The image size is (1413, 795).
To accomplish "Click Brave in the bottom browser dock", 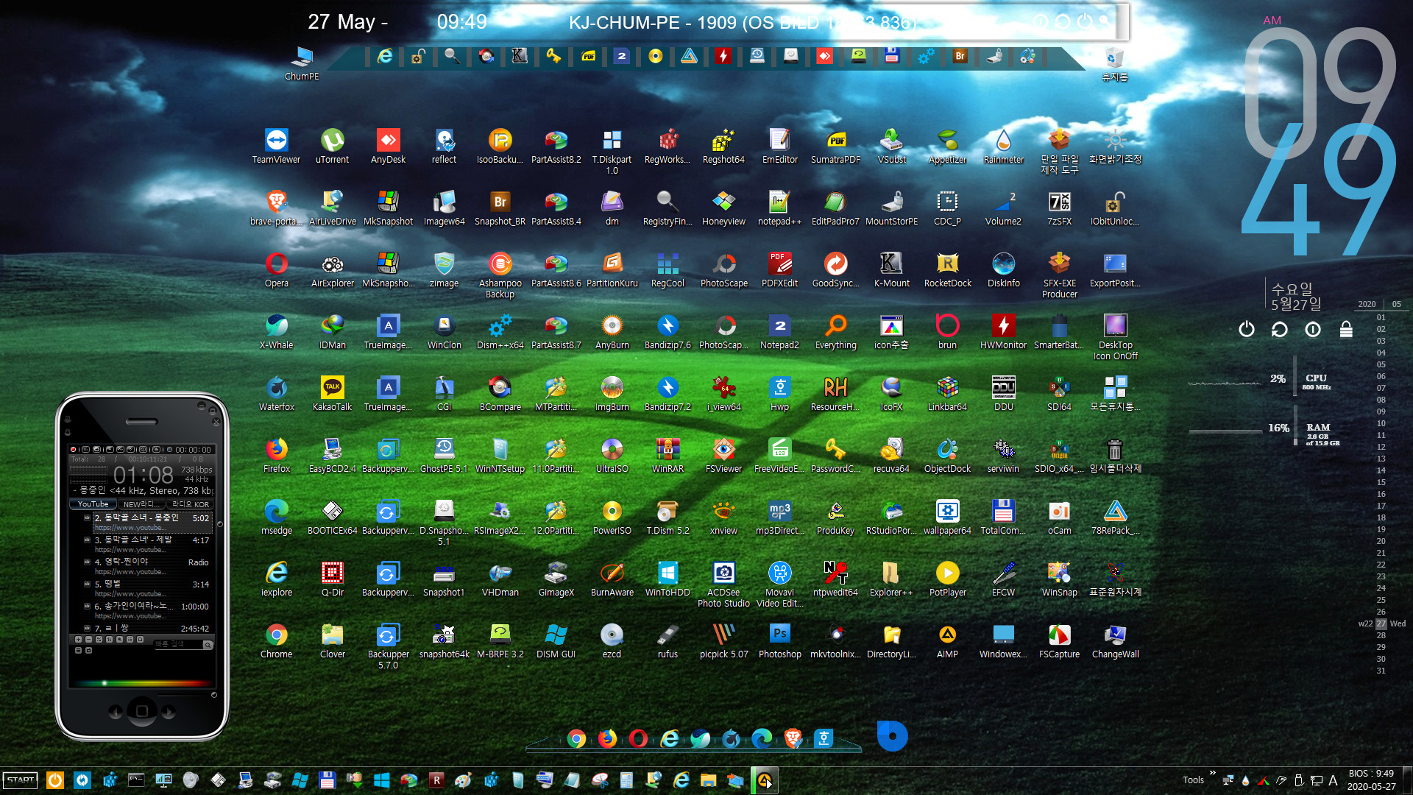I will (793, 738).
